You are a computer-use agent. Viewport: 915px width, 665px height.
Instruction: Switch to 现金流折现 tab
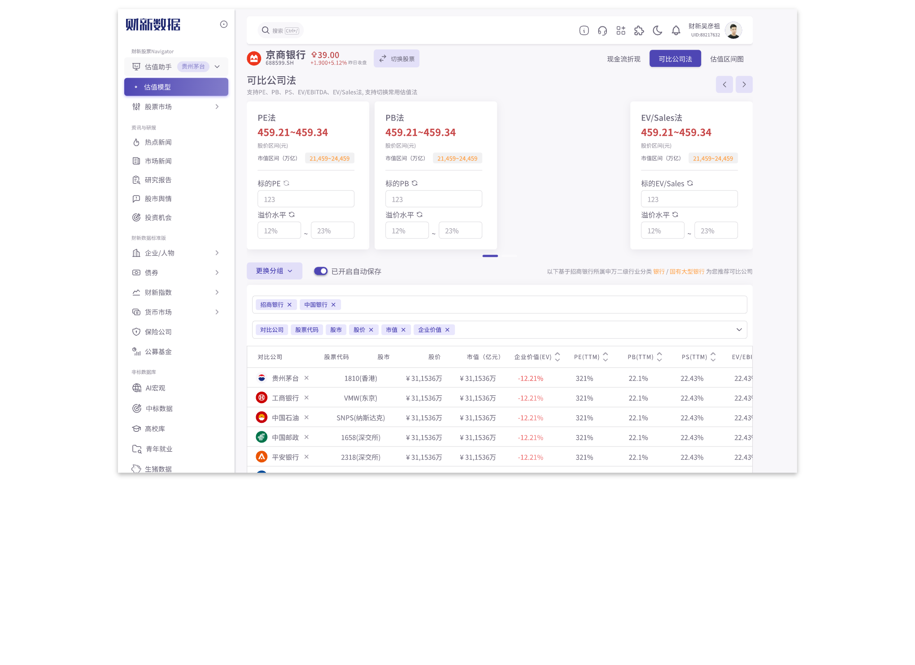[623, 59]
